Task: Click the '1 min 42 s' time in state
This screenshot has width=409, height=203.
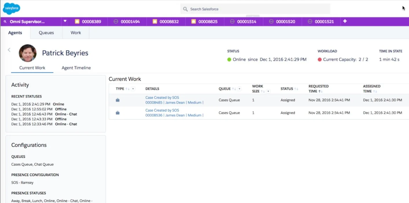Action: pos(389,59)
